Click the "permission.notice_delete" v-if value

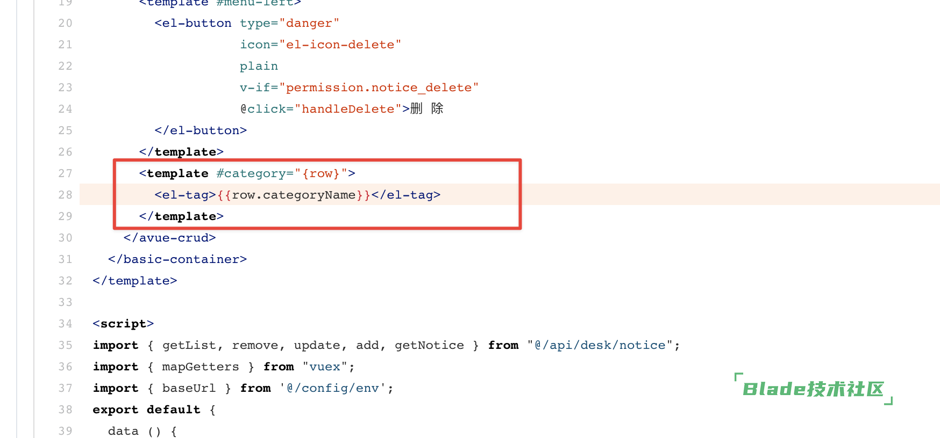(379, 87)
